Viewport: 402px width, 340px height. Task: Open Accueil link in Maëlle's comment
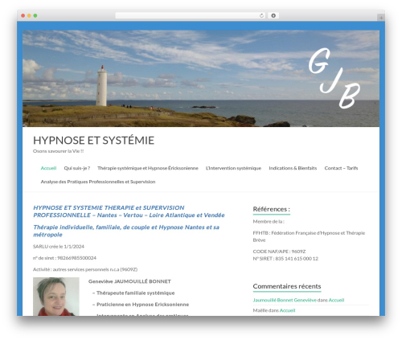point(287,310)
